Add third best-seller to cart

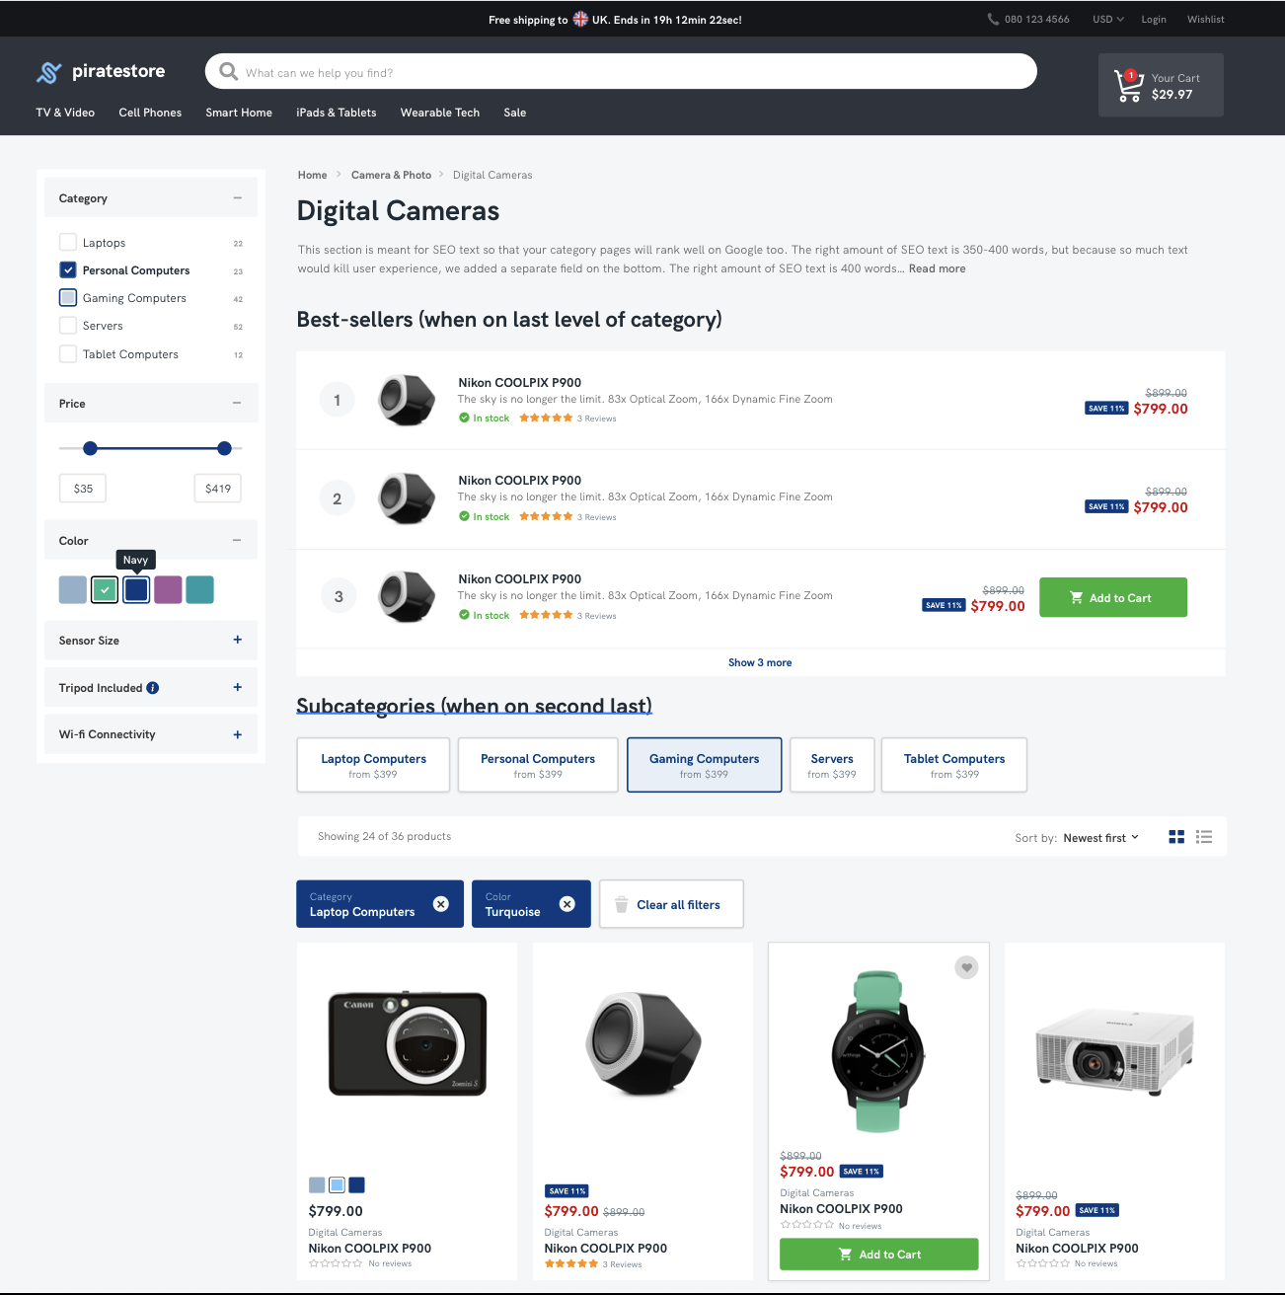click(x=1113, y=597)
